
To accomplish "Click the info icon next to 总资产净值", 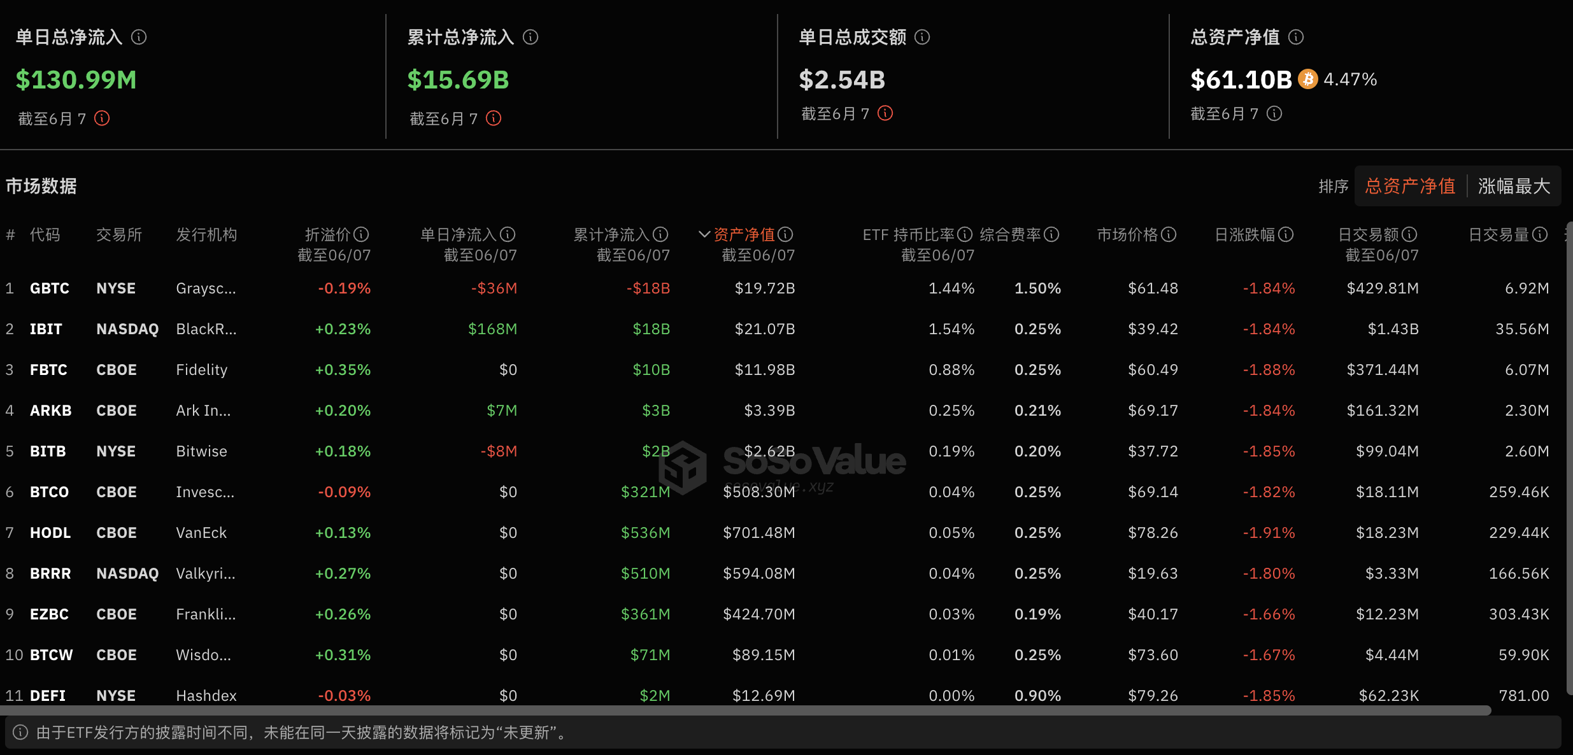I will coord(1297,37).
